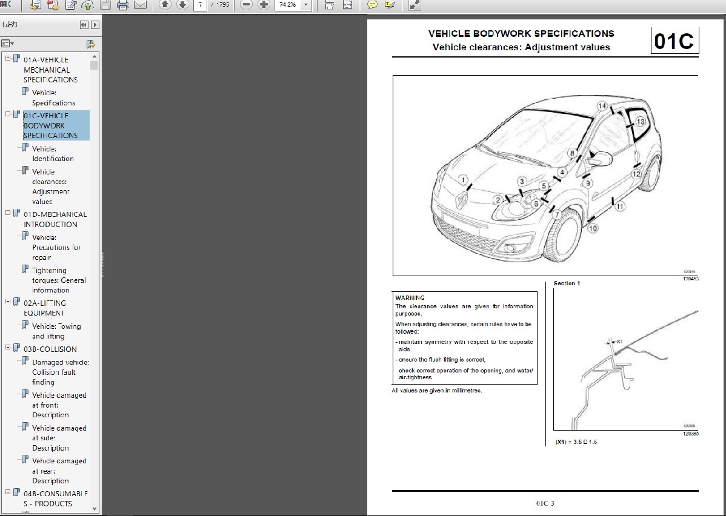Screen dimensions: 726x516
Task: Click callout number 1 on the bonnet
Action: [x=463, y=180]
